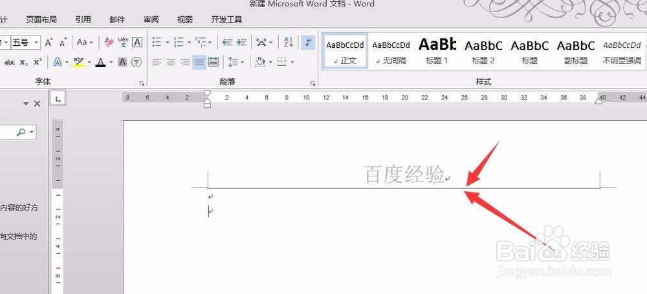
Task: Expand borders dropdown arrow
Action: pyautogui.click(x=292, y=63)
